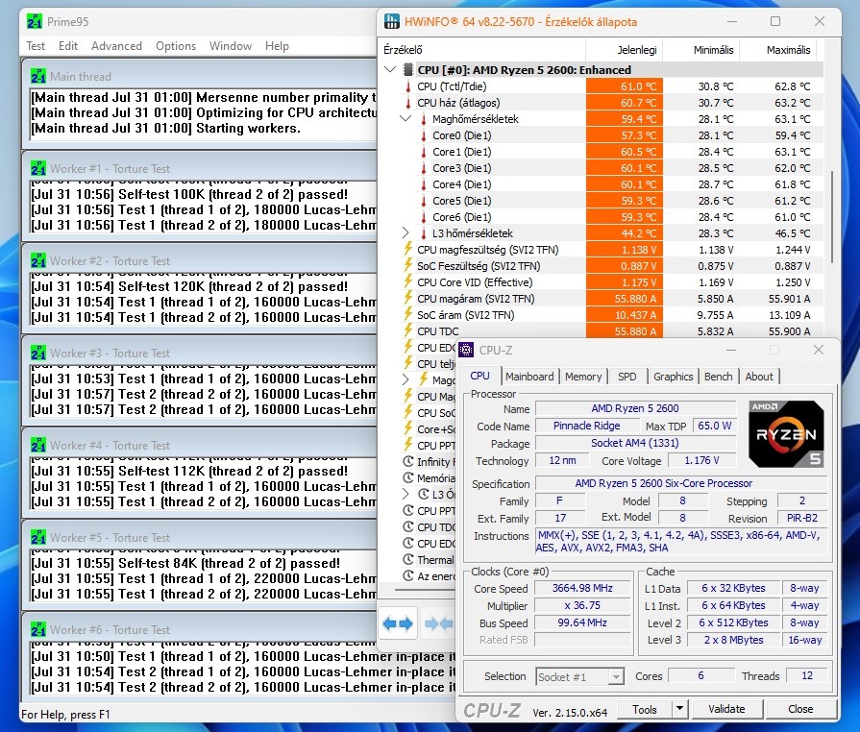Click the Close button in CPU-Z
The height and width of the screenshot is (732, 860).
point(800,710)
